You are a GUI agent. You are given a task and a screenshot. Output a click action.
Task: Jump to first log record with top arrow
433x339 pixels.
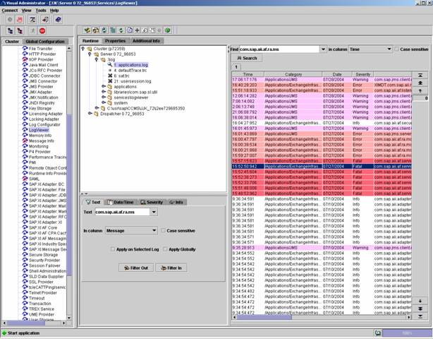tap(420, 75)
